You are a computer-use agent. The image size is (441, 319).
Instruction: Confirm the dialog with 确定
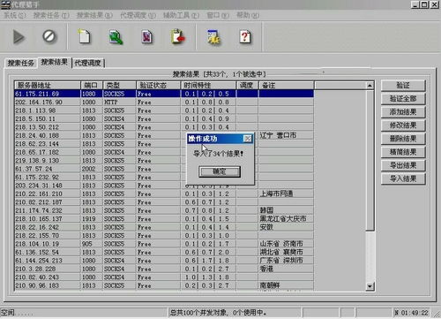point(220,171)
